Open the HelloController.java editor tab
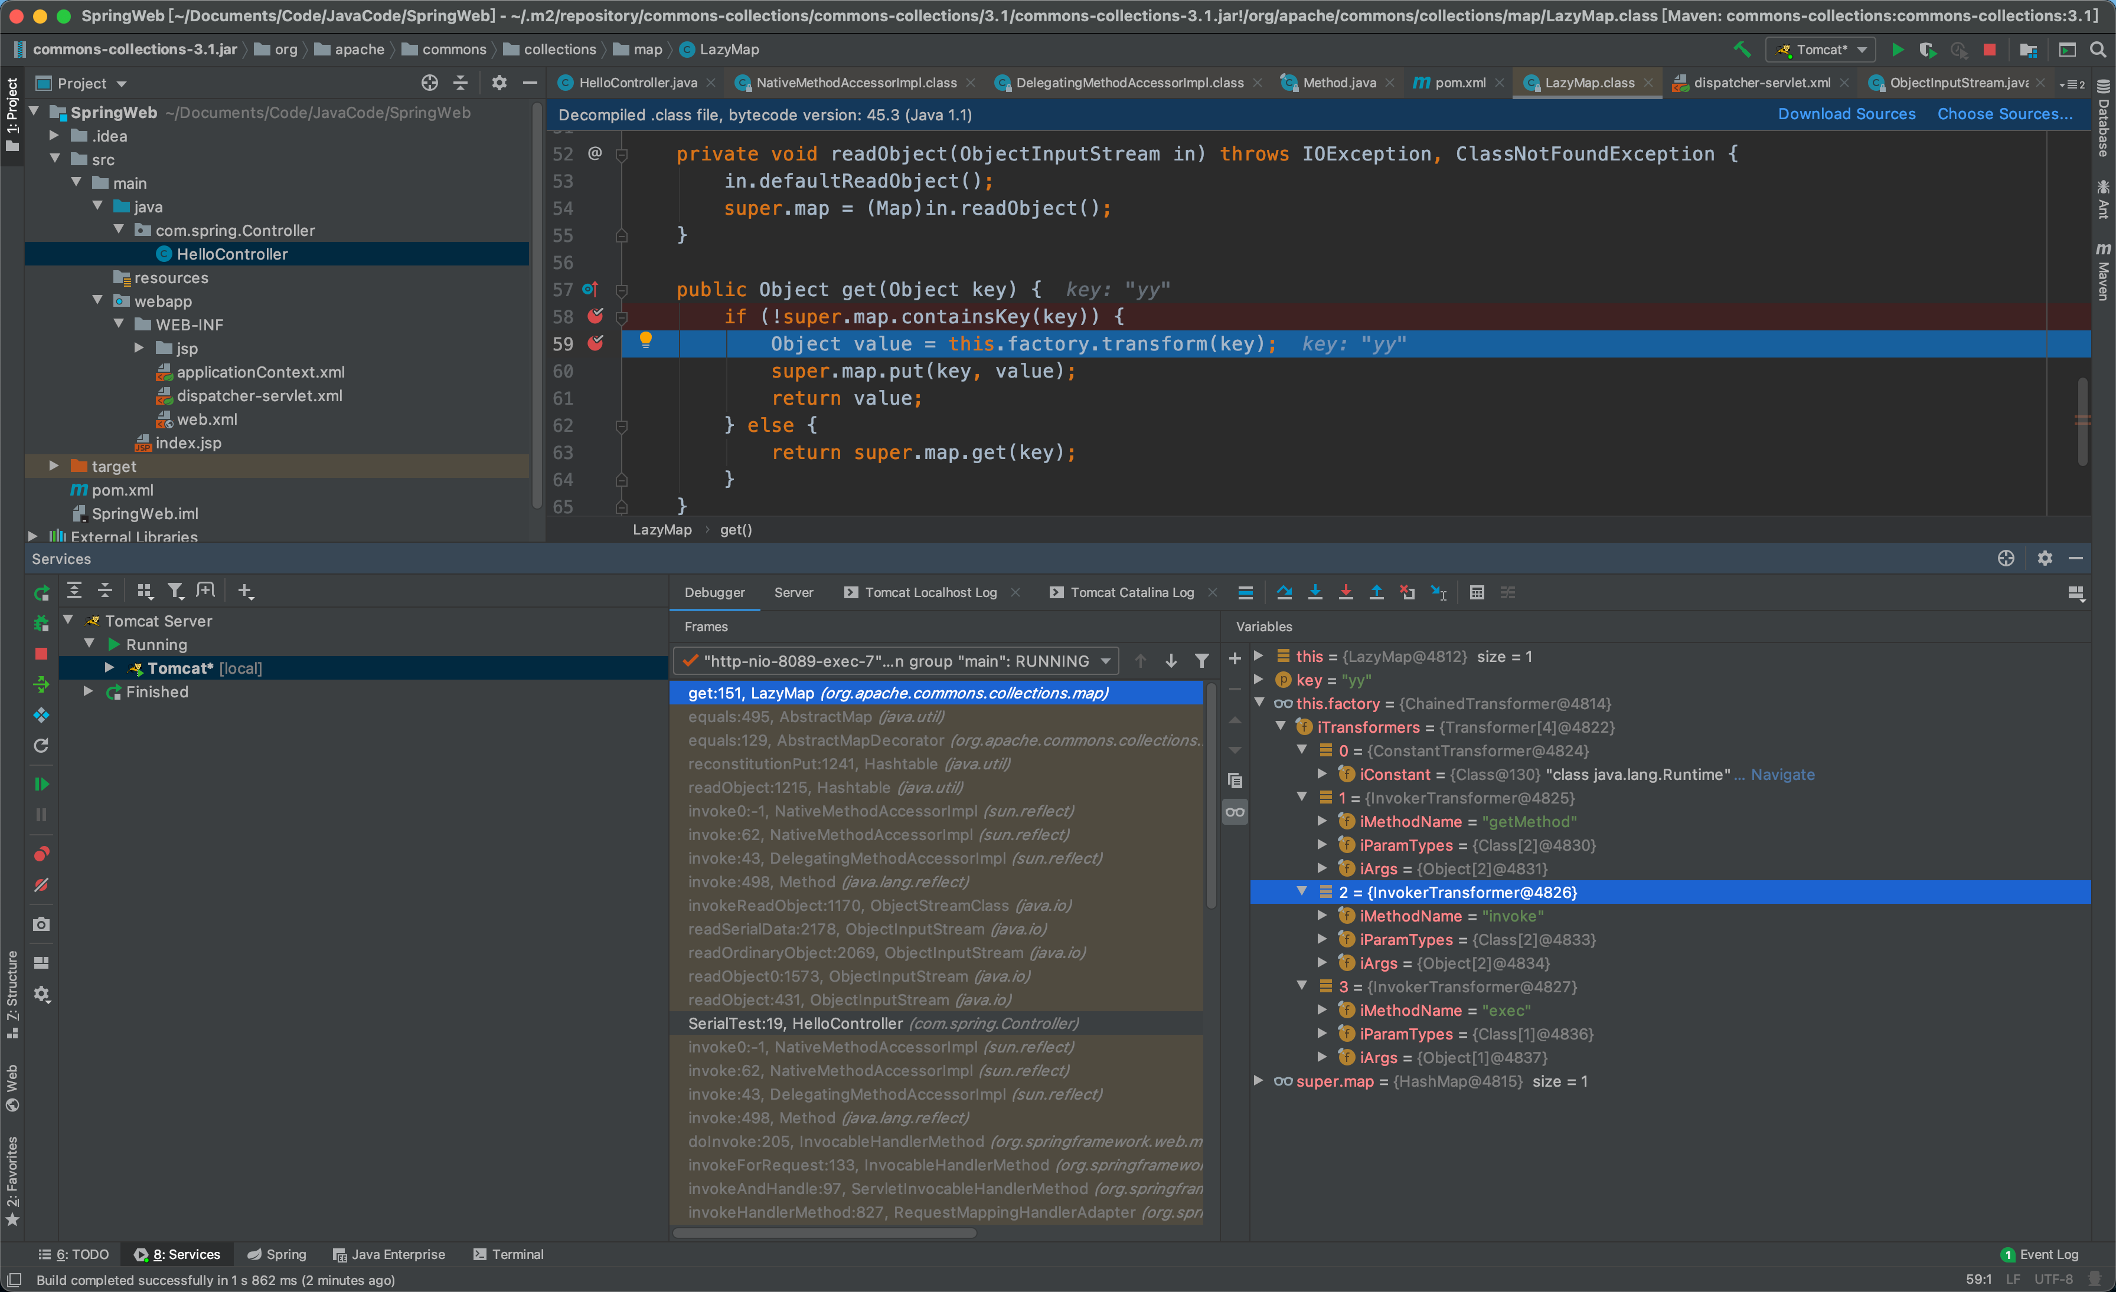2116x1292 pixels. pyautogui.click(x=637, y=83)
